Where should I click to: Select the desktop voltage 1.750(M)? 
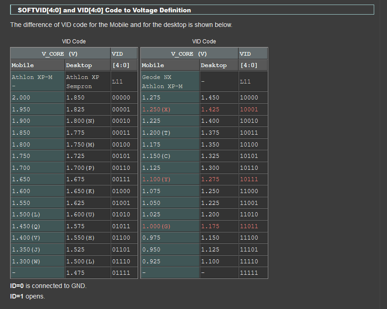tap(80, 145)
